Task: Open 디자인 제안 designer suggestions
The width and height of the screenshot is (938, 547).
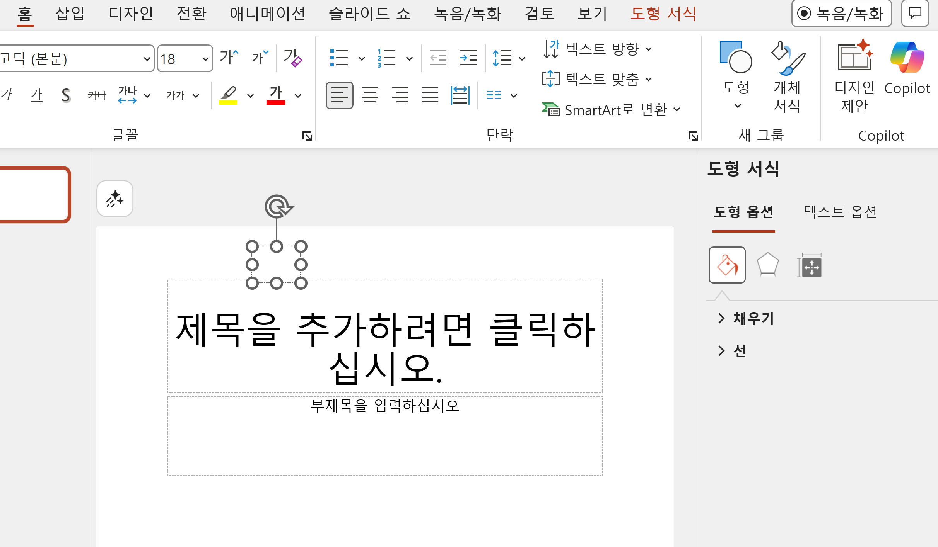Action: click(854, 76)
